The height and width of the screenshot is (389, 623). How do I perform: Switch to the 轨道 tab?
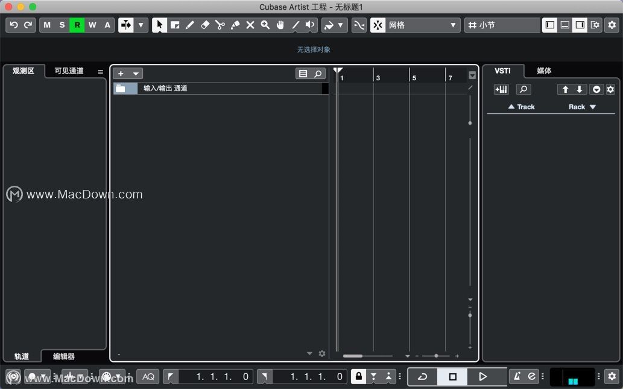pos(22,356)
